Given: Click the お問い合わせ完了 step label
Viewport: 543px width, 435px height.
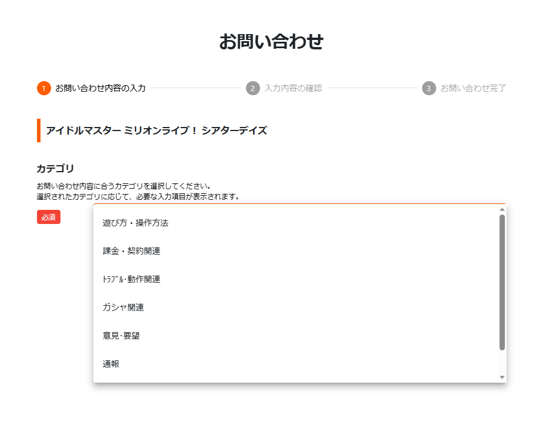Looking at the screenshot, I should [x=473, y=88].
